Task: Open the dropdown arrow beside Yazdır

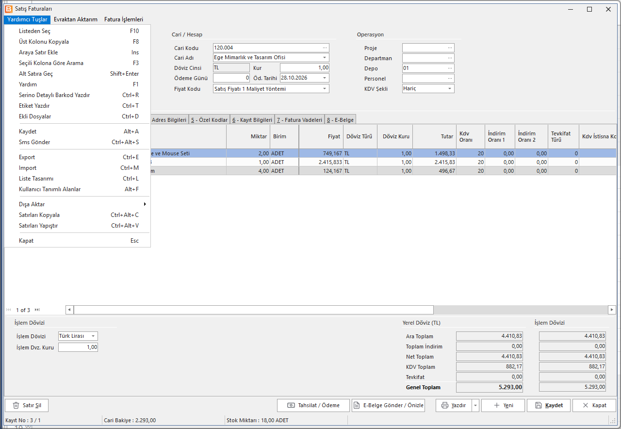Action: click(x=475, y=405)
